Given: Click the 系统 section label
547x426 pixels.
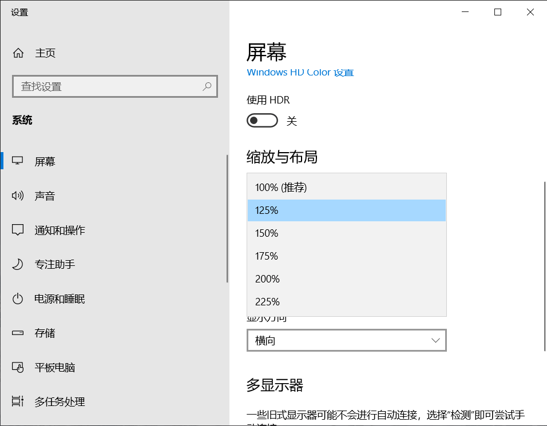Looking at the screenshot, I should pyautogui.click(x=22, y=120).
